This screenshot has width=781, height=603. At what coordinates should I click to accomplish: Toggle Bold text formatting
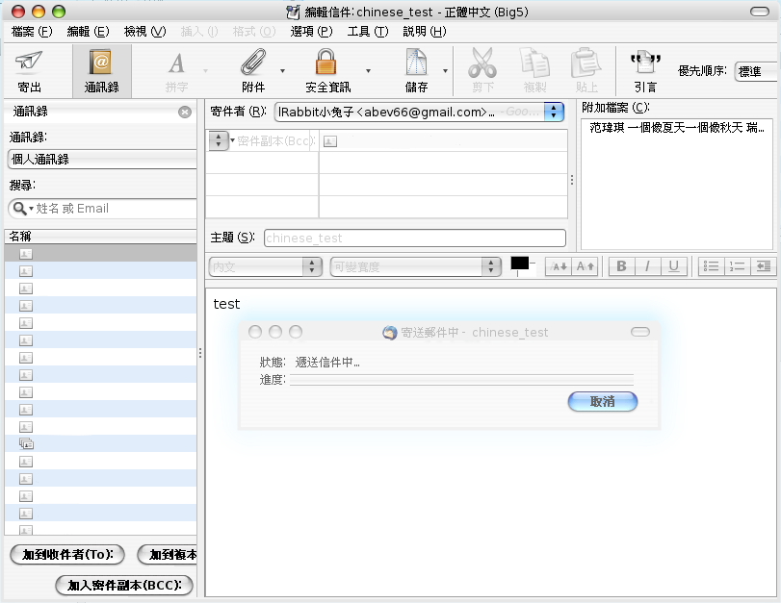click(621, 266)
